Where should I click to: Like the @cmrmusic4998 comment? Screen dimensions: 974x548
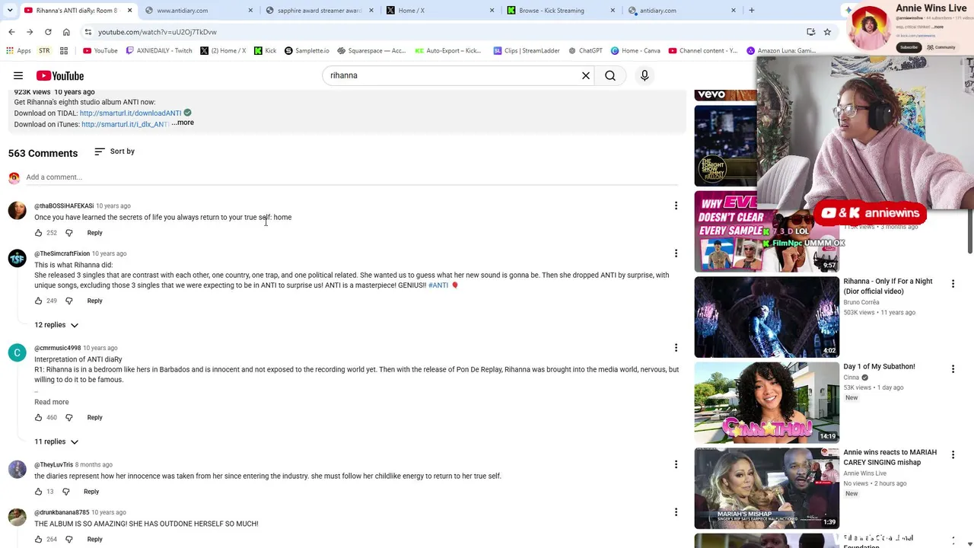tap(38, 417)
